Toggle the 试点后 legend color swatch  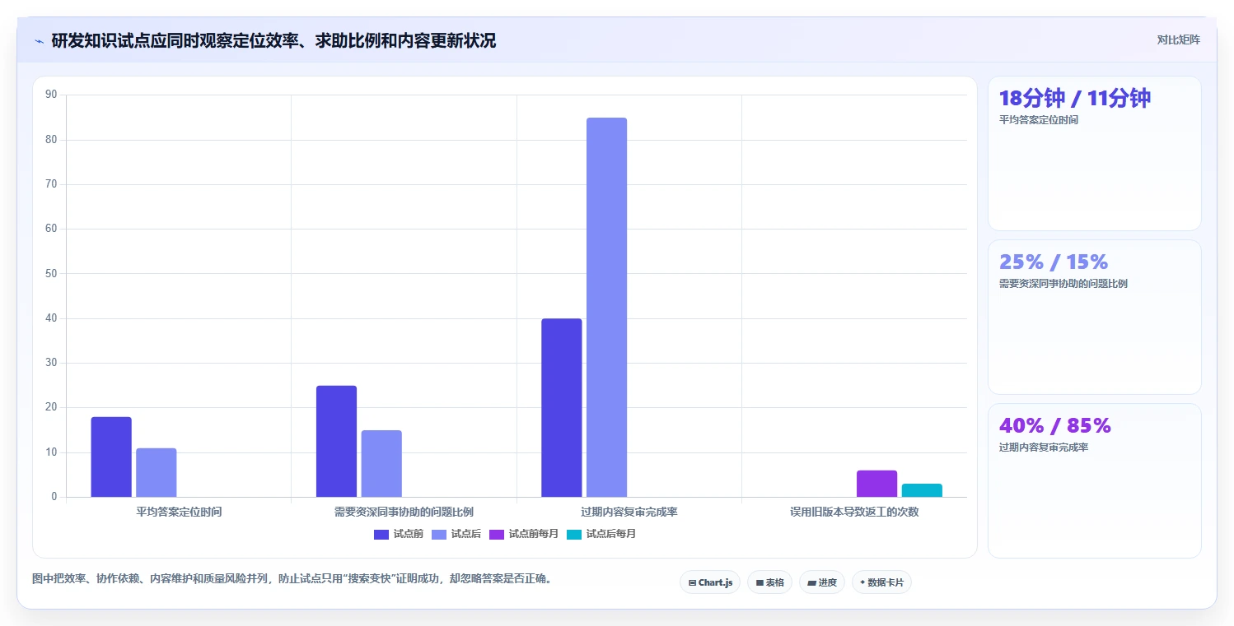point(439,534)
